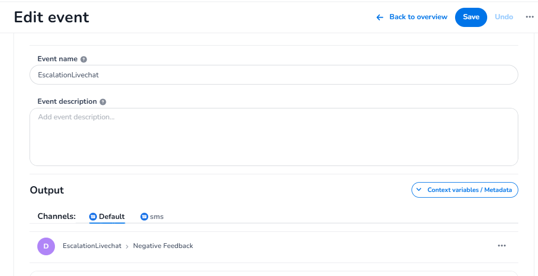Click the Event name help icon

pyautogui.click(x=84, y=59)
